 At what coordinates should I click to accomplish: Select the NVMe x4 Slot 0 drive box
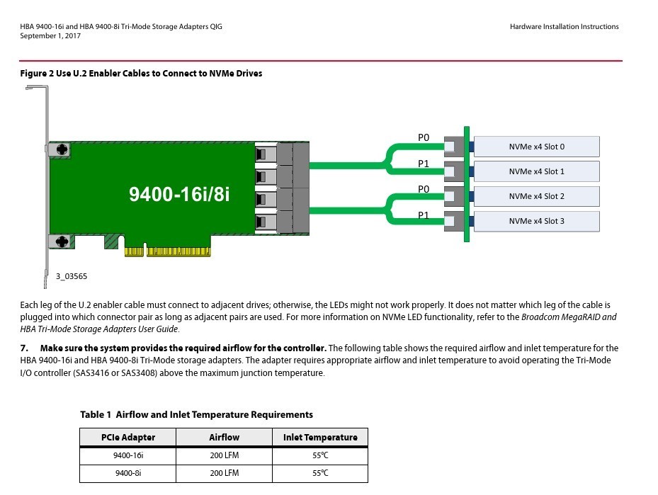tap(536, 147)
